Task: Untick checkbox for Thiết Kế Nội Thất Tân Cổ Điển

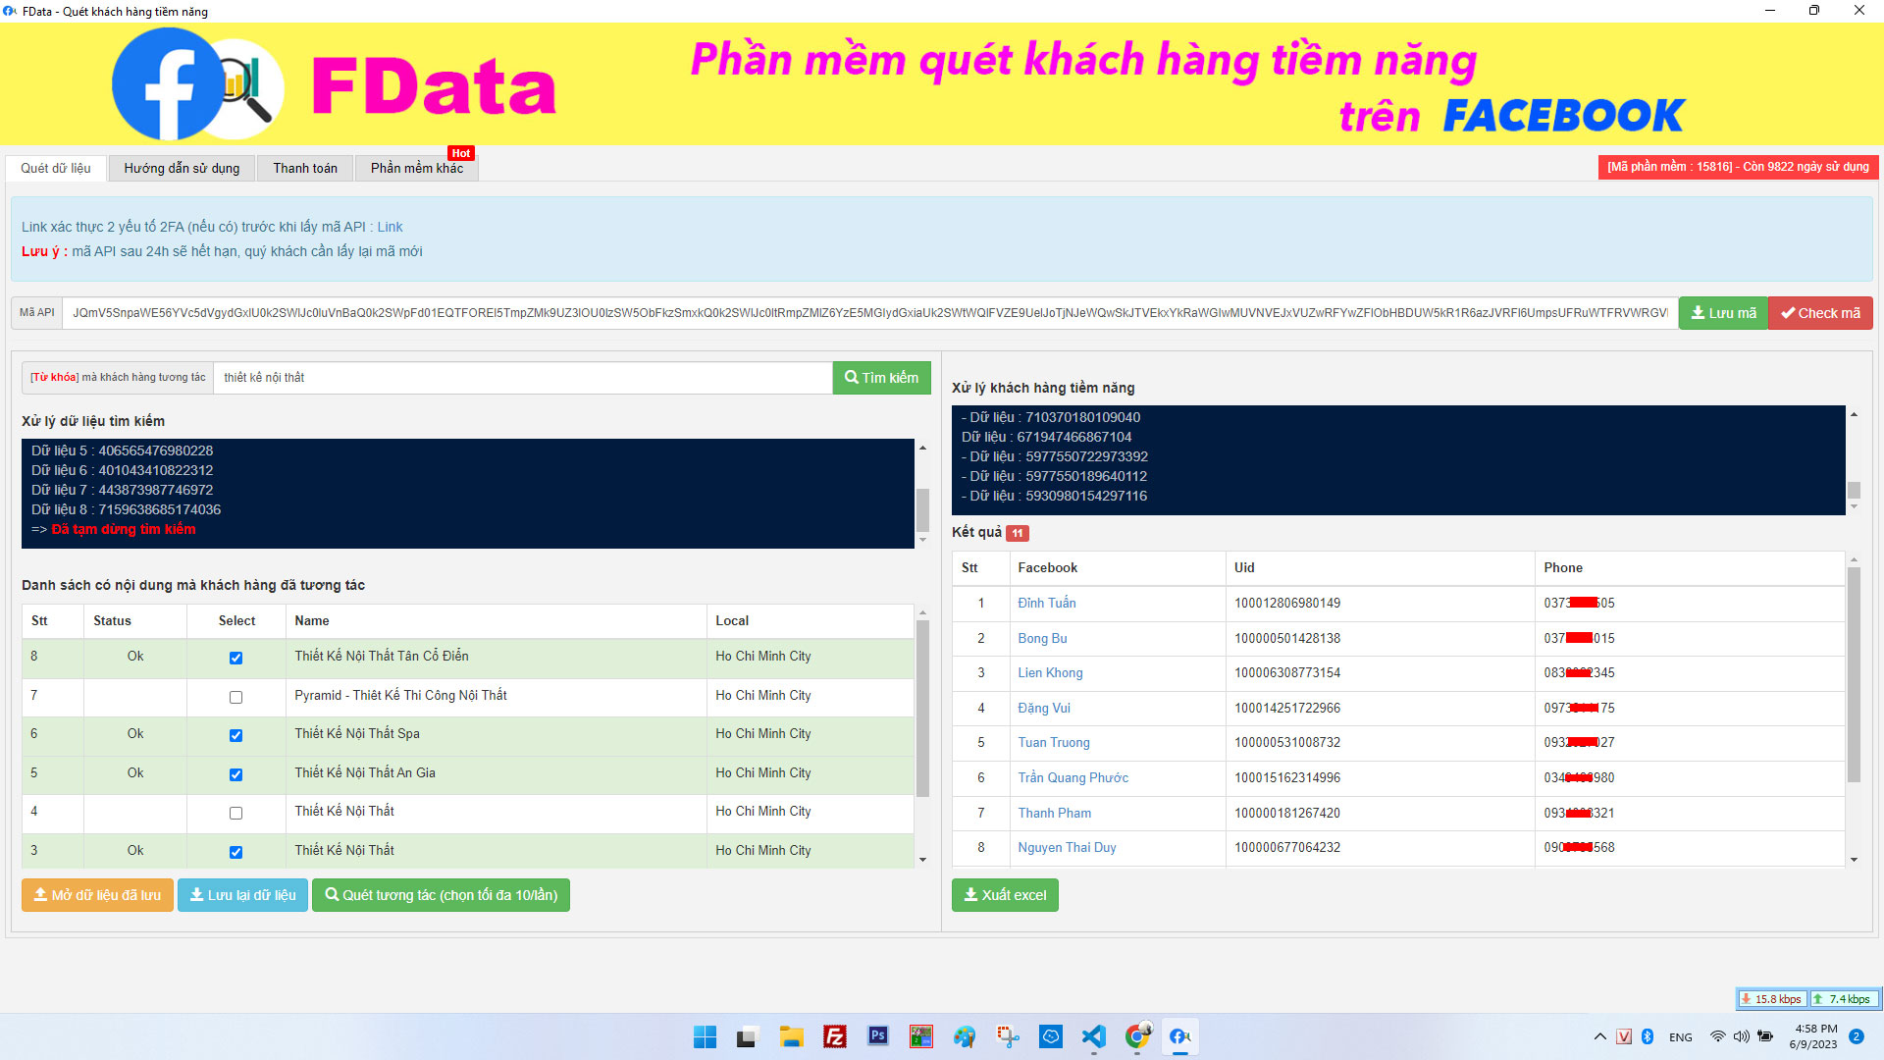Action: 235,658
